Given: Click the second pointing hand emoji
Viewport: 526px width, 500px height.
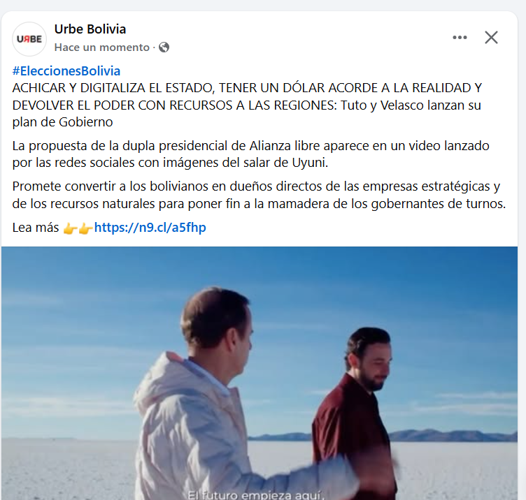Looking at the screenshot, I should click(x=85, y=229).
